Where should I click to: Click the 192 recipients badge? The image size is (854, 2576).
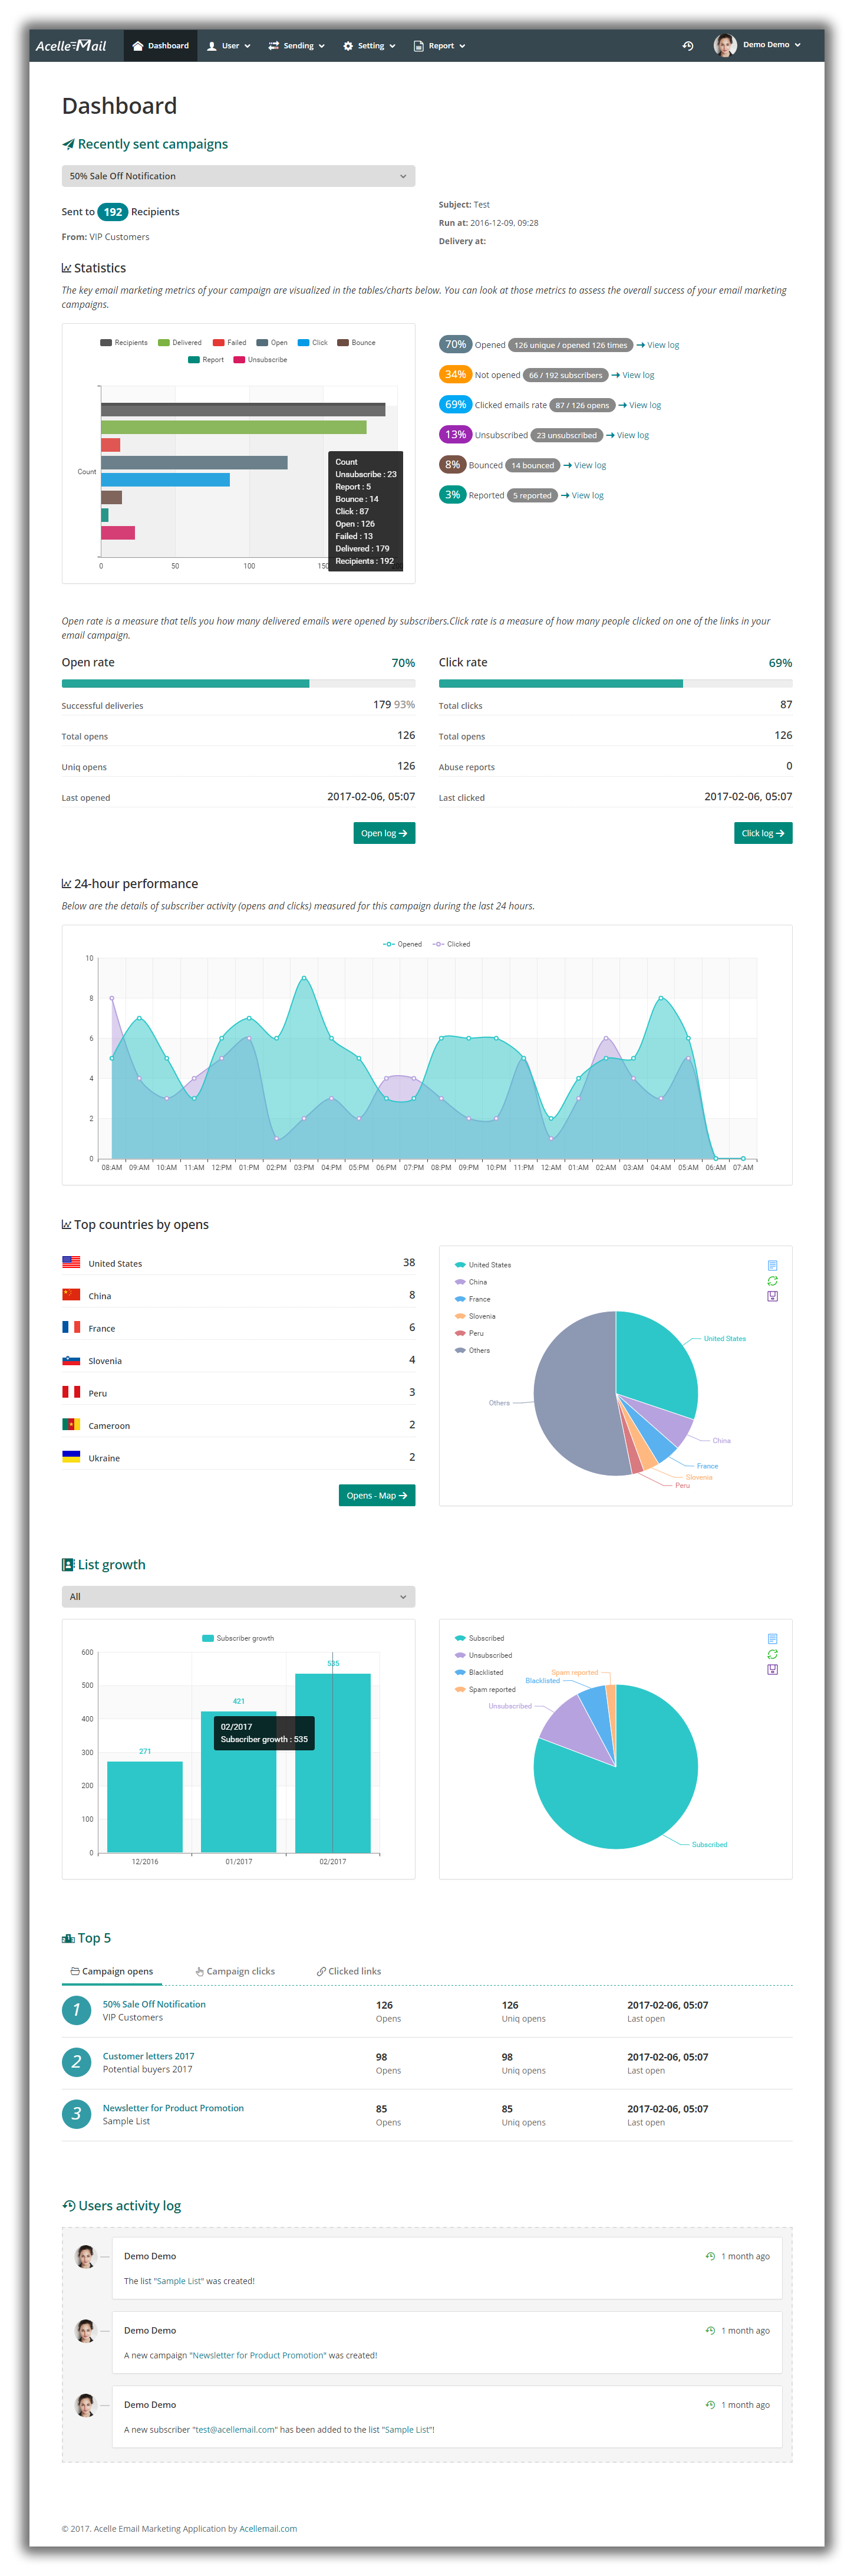coord(113,212)
